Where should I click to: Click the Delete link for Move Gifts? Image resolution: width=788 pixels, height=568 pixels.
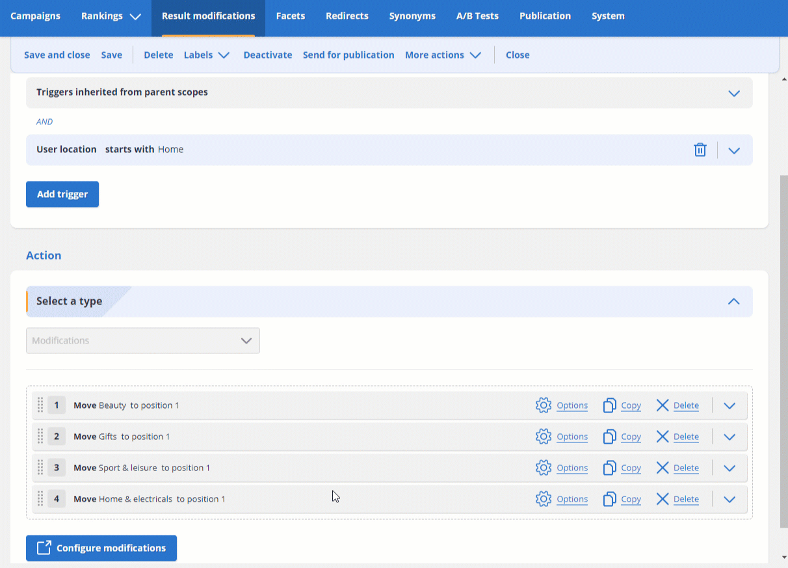[686, 437]
